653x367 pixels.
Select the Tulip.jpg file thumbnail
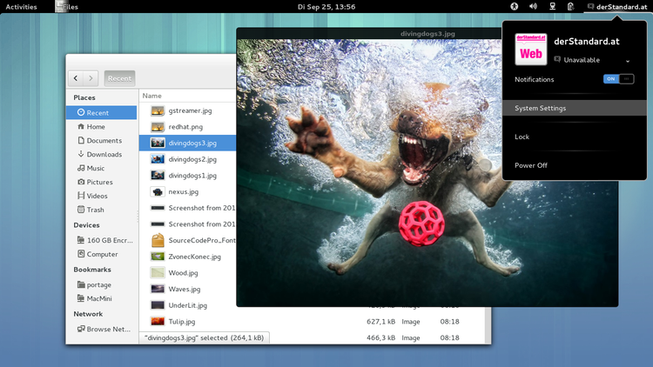(x=158, y=322)
